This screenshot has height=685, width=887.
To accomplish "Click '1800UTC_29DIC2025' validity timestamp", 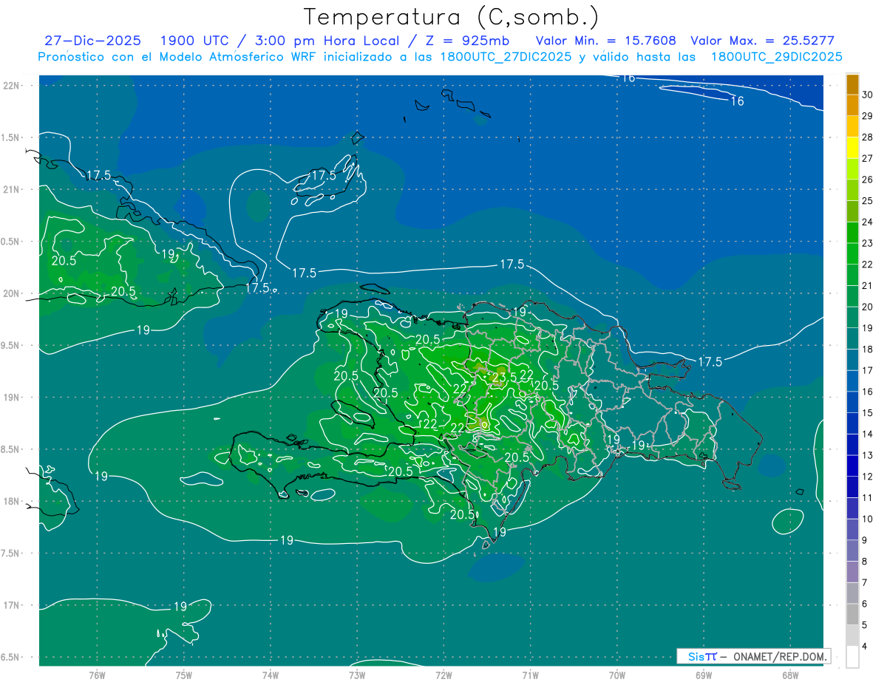I will (777, 57).
